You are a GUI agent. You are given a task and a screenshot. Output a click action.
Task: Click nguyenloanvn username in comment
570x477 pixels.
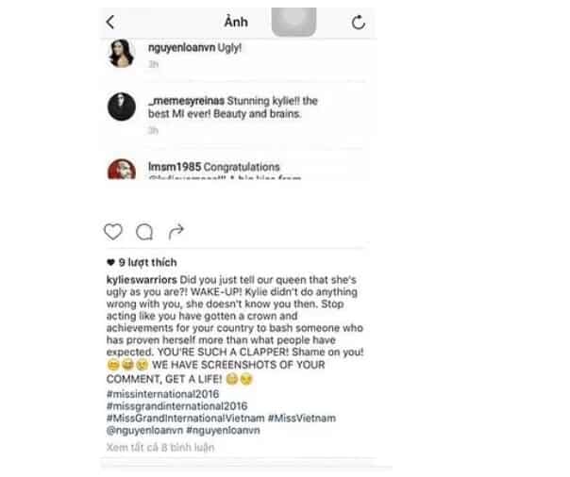point(181,47)
